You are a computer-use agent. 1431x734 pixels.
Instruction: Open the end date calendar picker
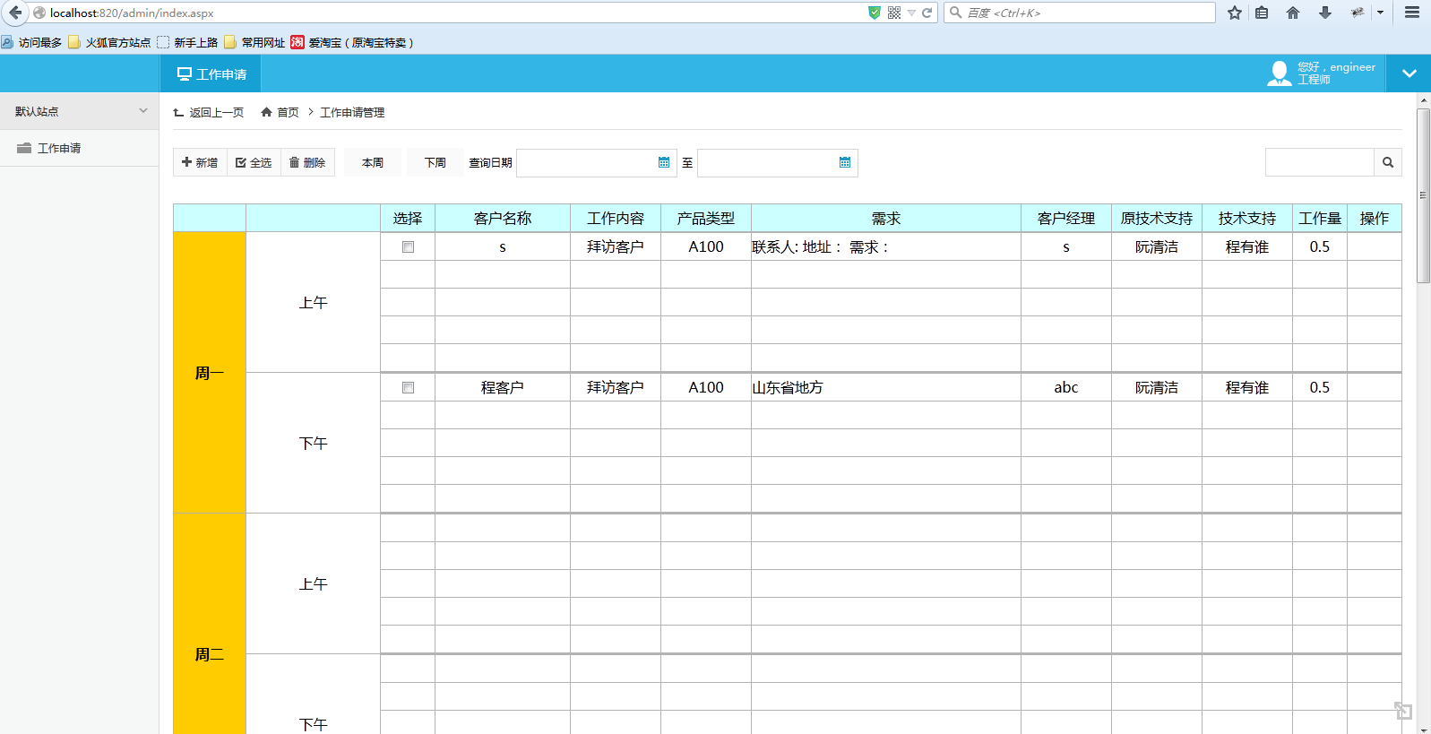(x=845, y=162)
